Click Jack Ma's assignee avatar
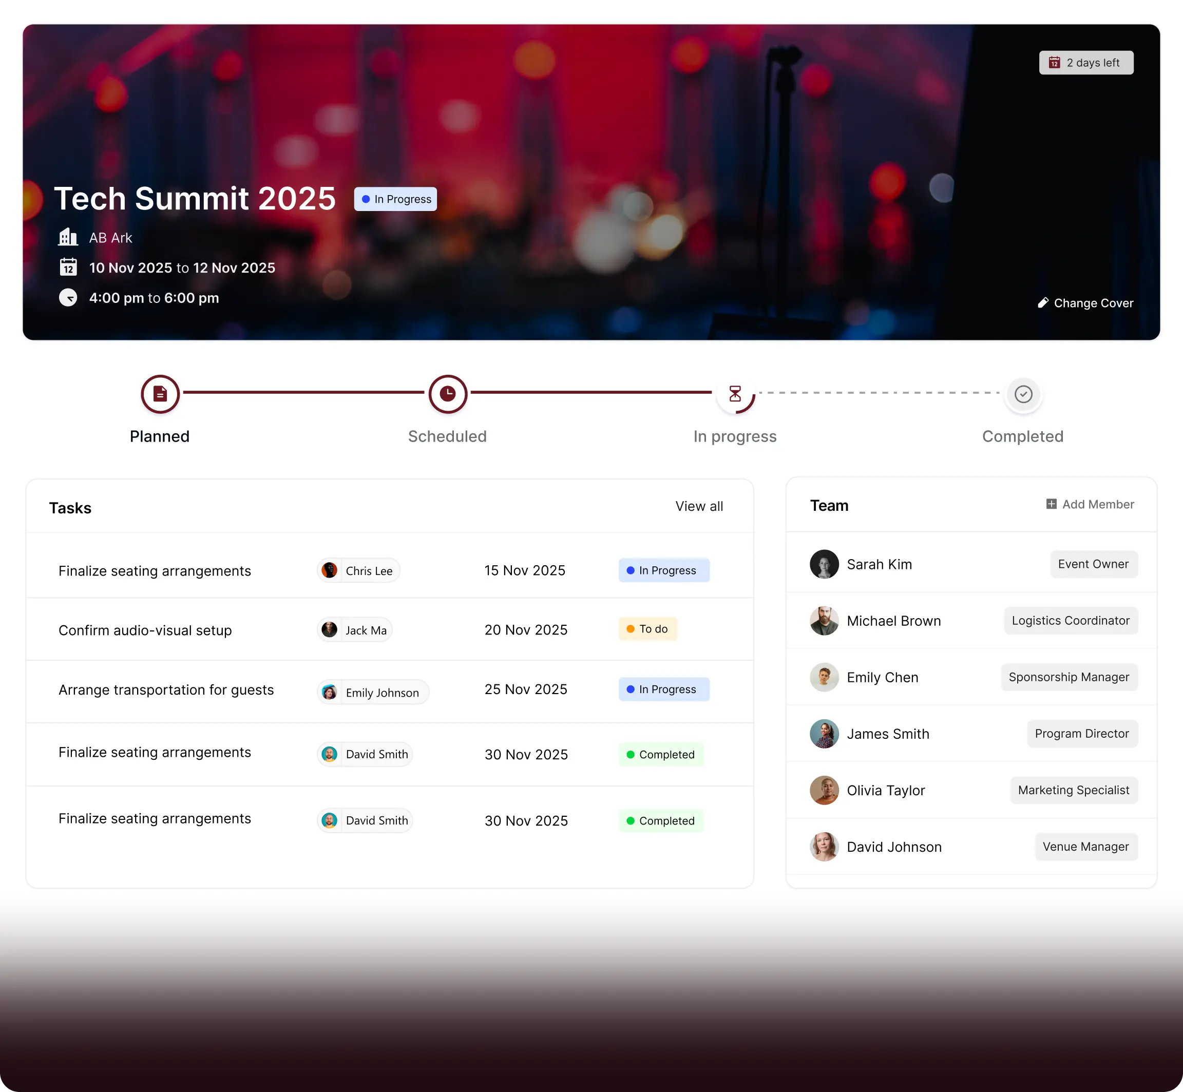 330,630
